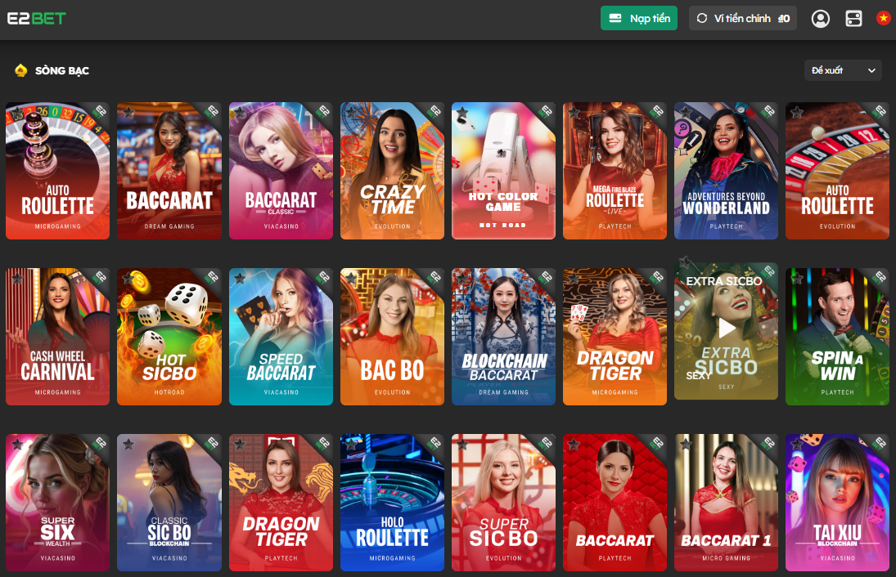Star the Tai Xiu Blockchain card
Screen dimensions: 896x577
point(797,445)
